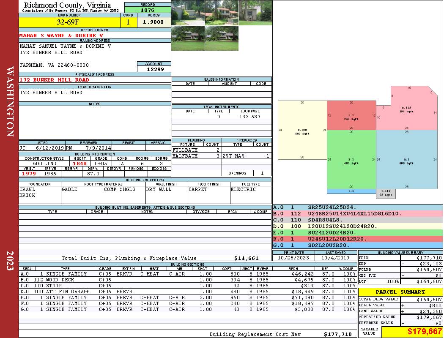Select red legend row F.0 U24SU12L20D12R20
The height and width of the screenshot is (338, 444).
(x=358, y=239)
